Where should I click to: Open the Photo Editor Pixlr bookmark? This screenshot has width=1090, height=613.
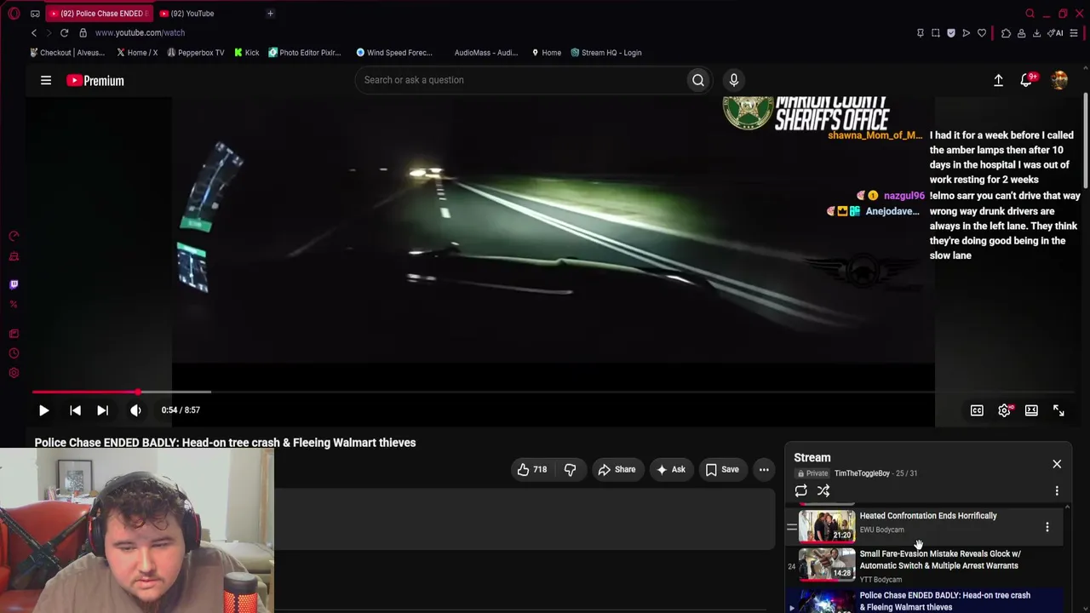[305, 53]
